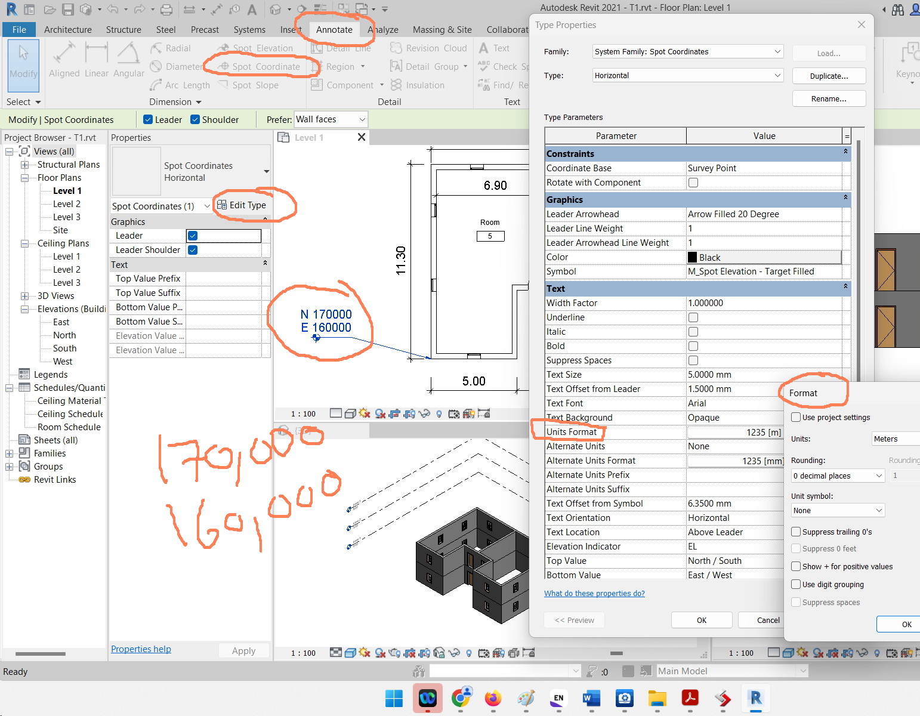This screenshot has height=716, width=920.
Task: Select the Spot Slope tool
Action: (x=255, y=85)
